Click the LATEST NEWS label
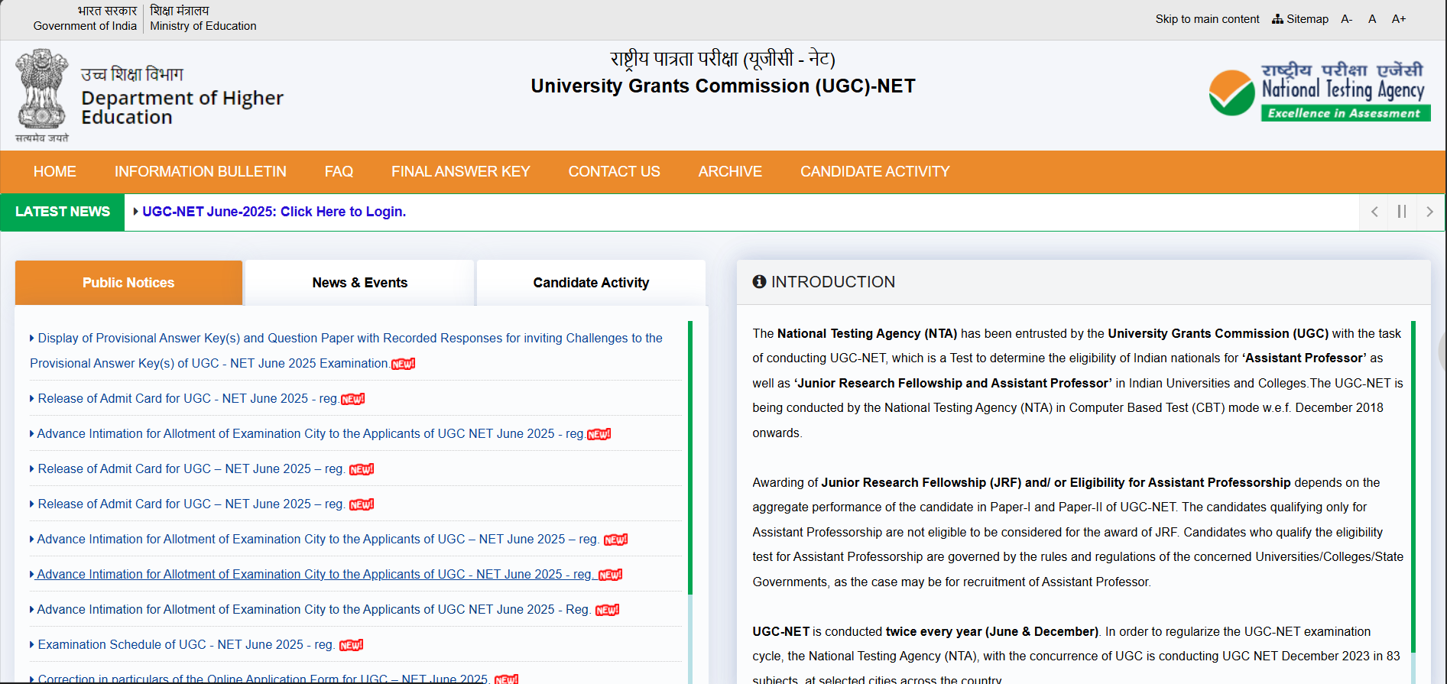The height and width of the screenshot is (684, 1447). pos(63,212)
